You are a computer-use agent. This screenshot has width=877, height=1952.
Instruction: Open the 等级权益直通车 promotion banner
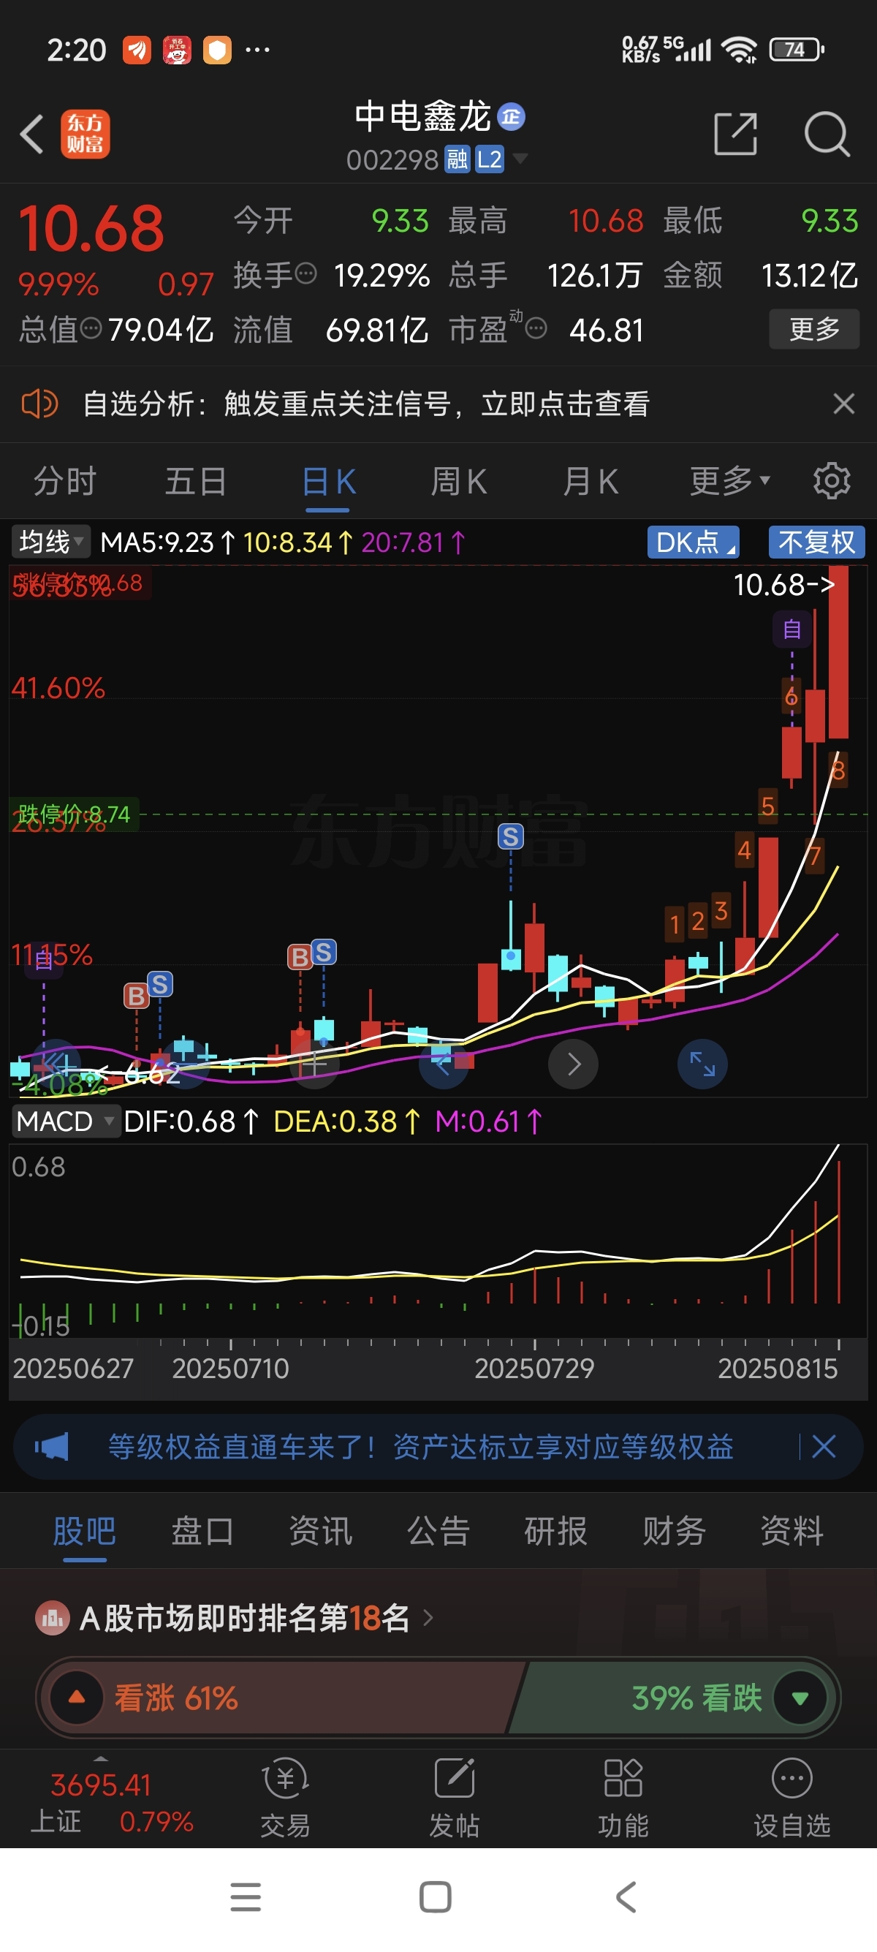point(419,1447)
